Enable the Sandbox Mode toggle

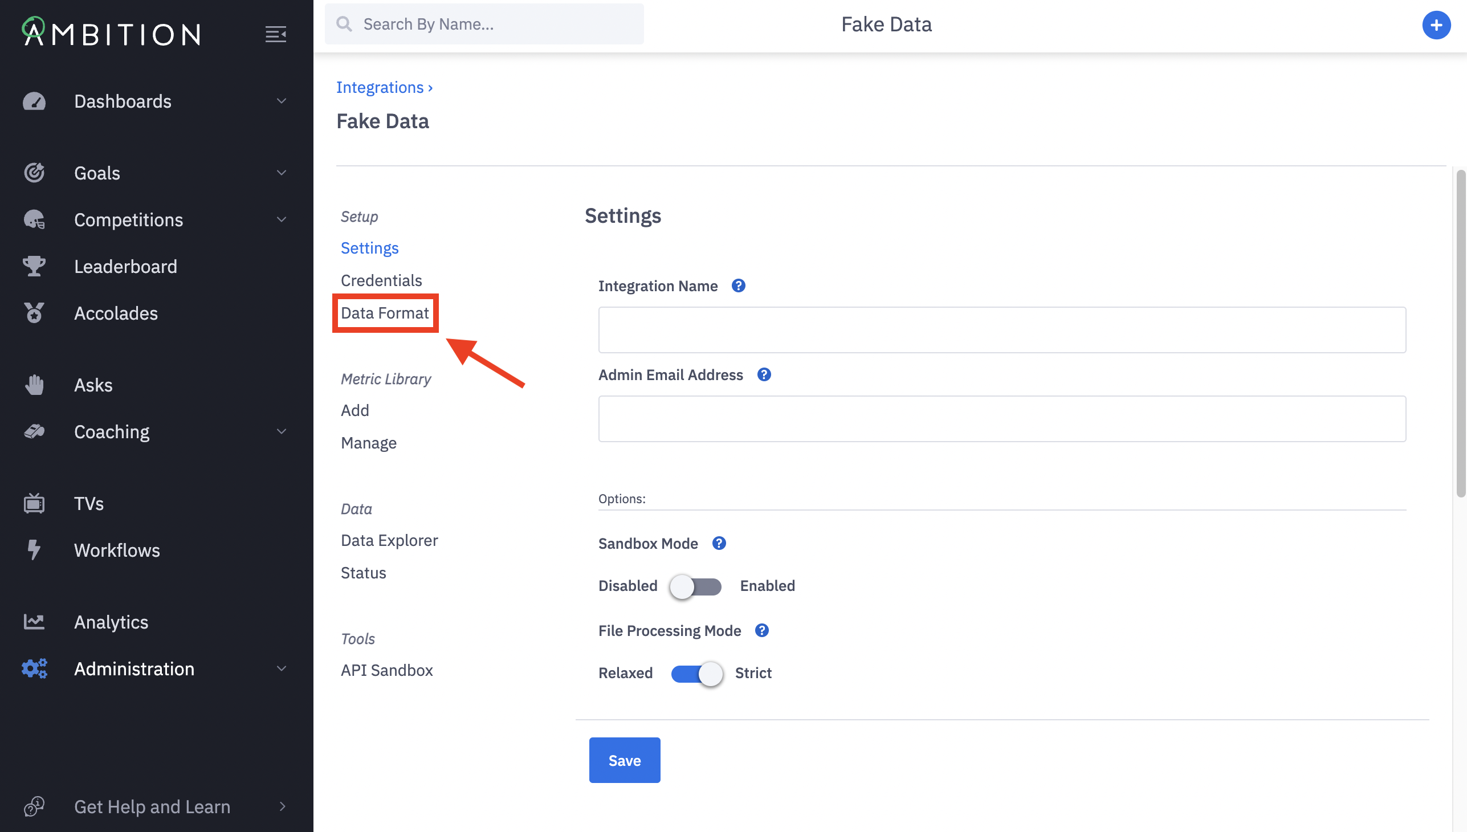[x=695, y=586]
